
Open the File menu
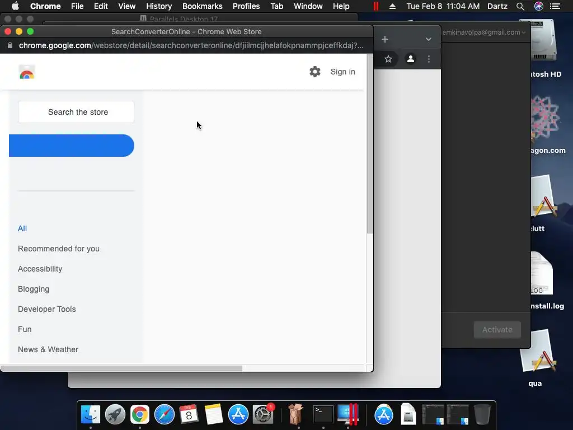(x=77, y=6)
